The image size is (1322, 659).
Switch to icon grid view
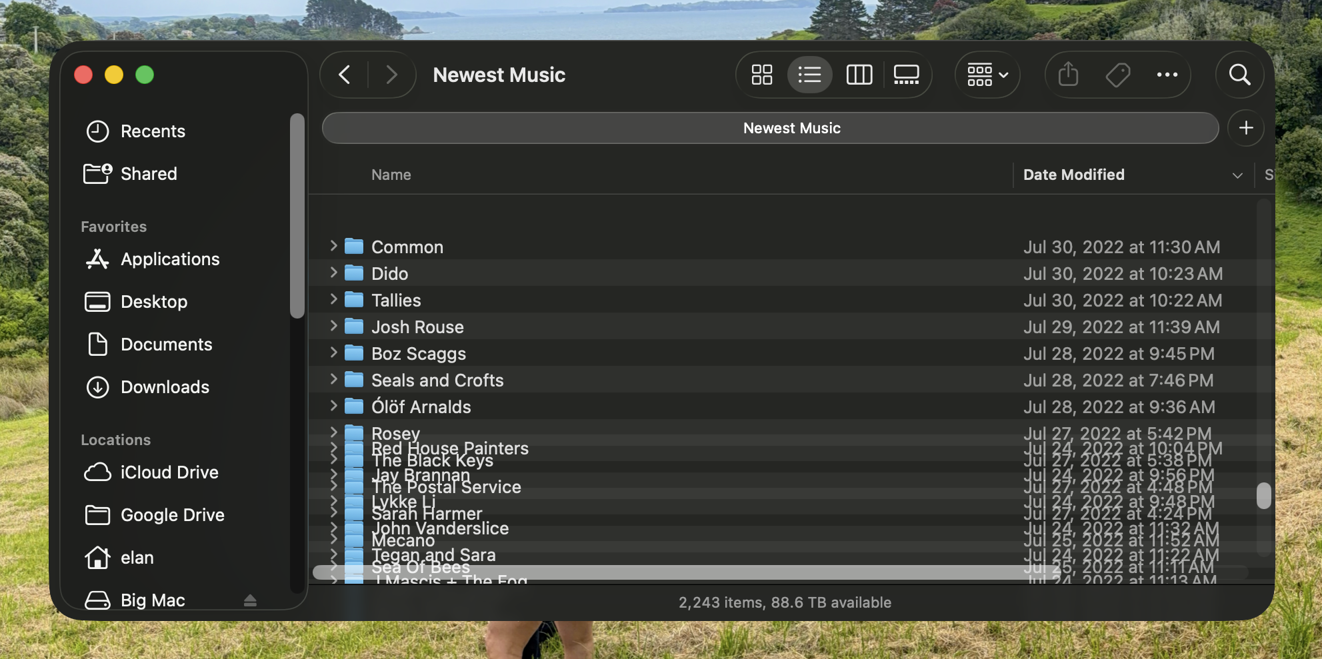coord(762,75)
